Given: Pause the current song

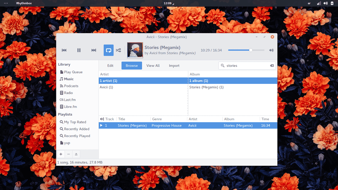Looking at the screenshot, I should pos(79,50).
